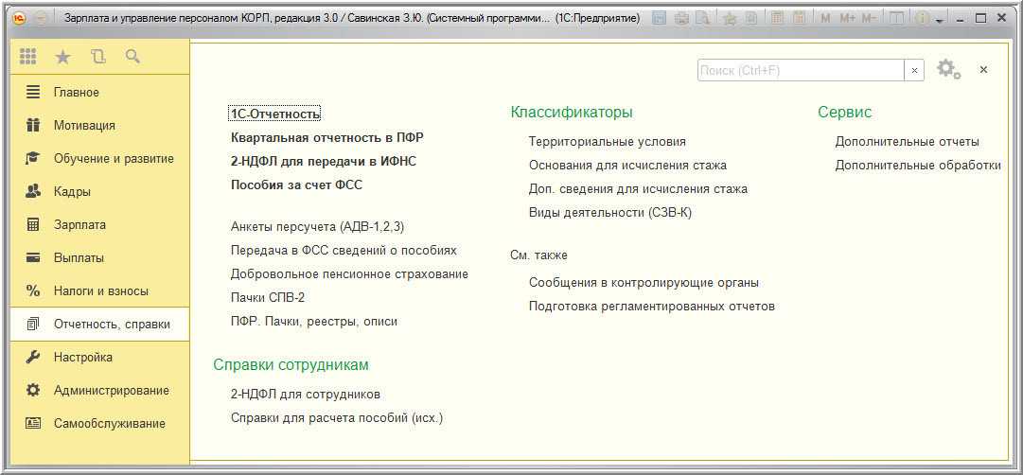Open Основания для исчисления стажа
The width and height of the screenshot is (1023, 475).
(x=628, y=165)
